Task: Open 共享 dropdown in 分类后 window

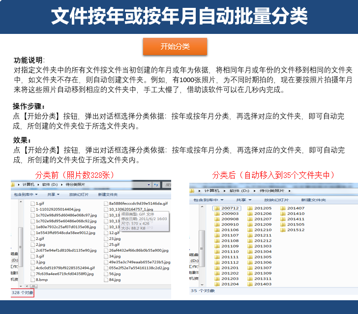Action: coord(243,200)
